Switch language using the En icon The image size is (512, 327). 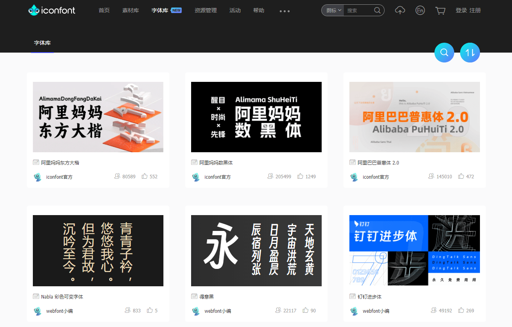tap(420, 10)
